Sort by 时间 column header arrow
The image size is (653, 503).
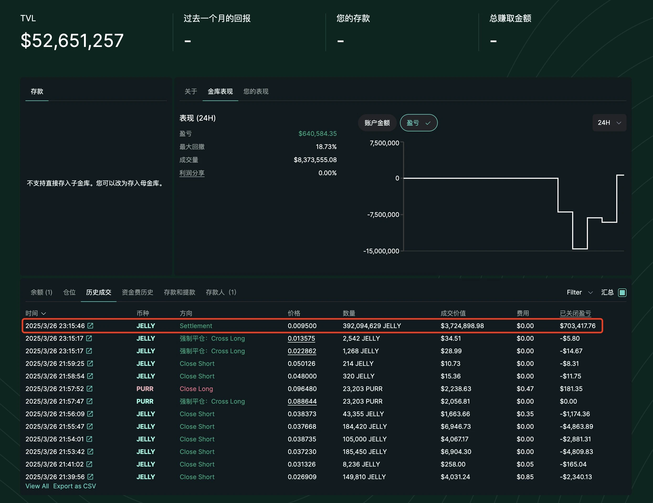pos(44,313)
